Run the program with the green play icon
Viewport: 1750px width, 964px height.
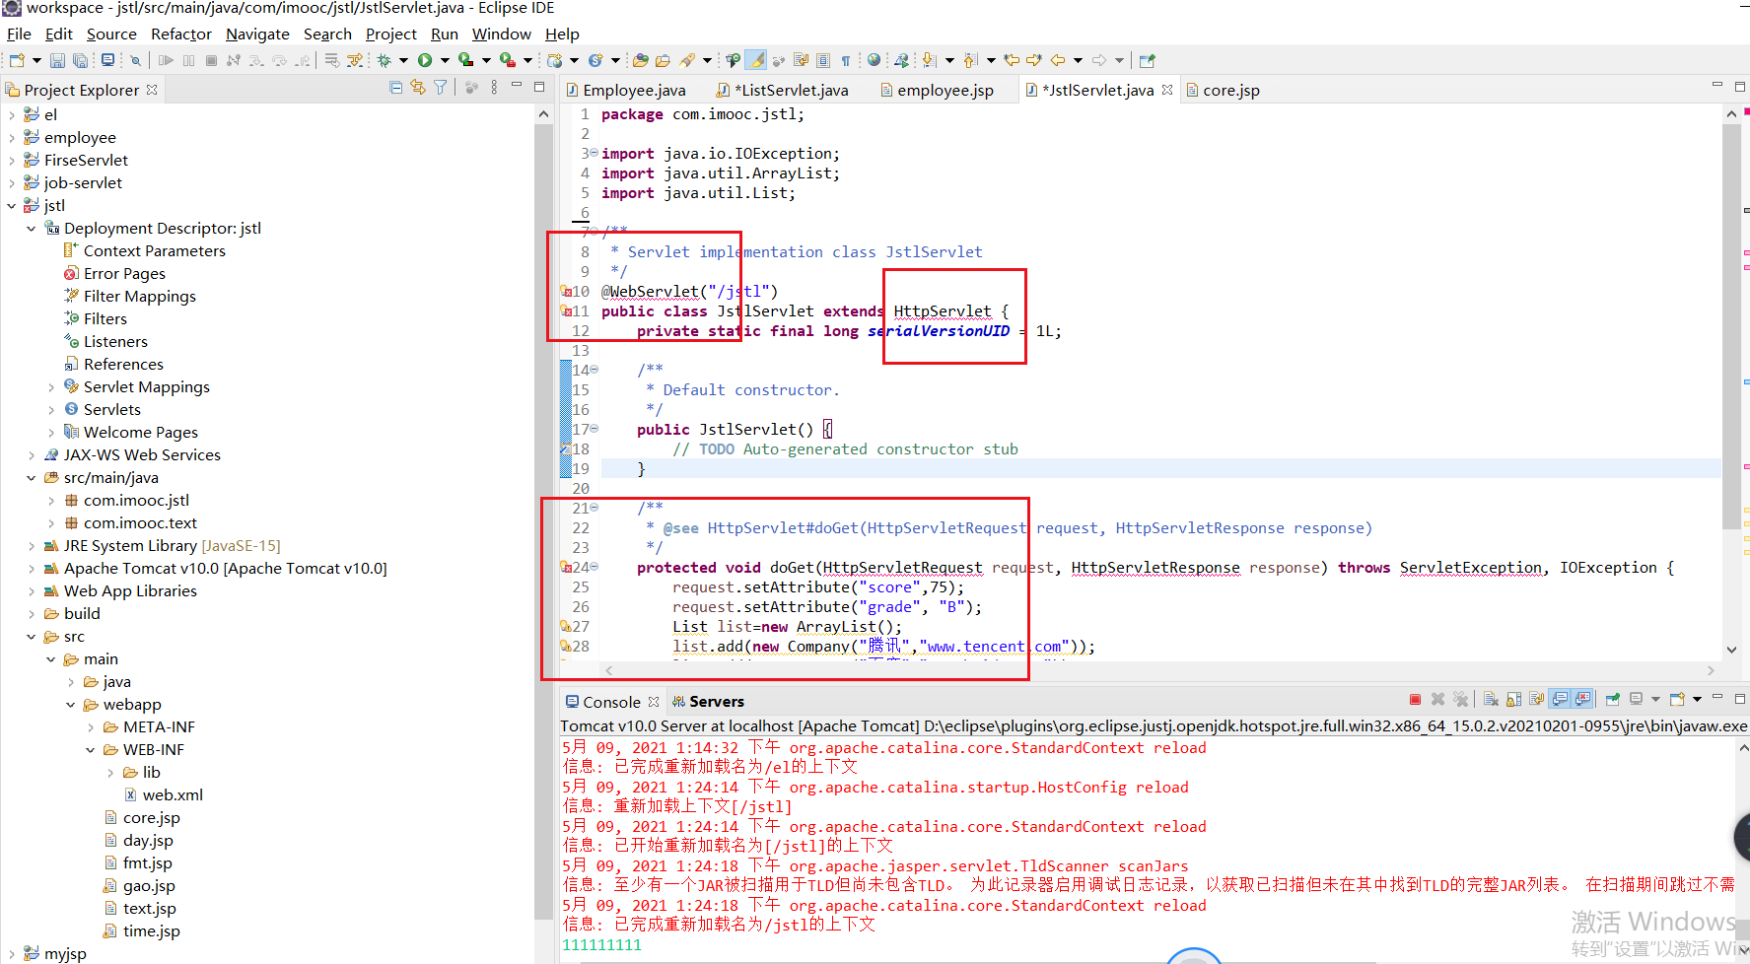coord(425,60)
